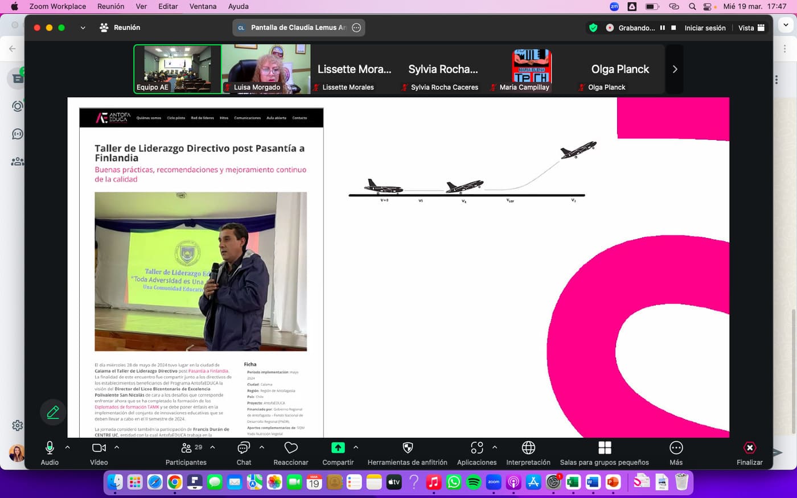This screenshot has height=498, width=797.
Task: Open the Editar menu
Action: tap(168, 6)
